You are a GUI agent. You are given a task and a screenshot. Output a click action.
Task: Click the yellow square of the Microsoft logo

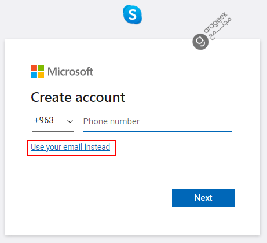(41, 75)
